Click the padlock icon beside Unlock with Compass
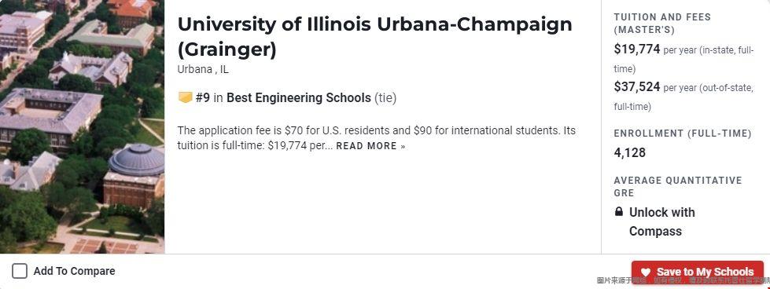 tap(619, 212)
